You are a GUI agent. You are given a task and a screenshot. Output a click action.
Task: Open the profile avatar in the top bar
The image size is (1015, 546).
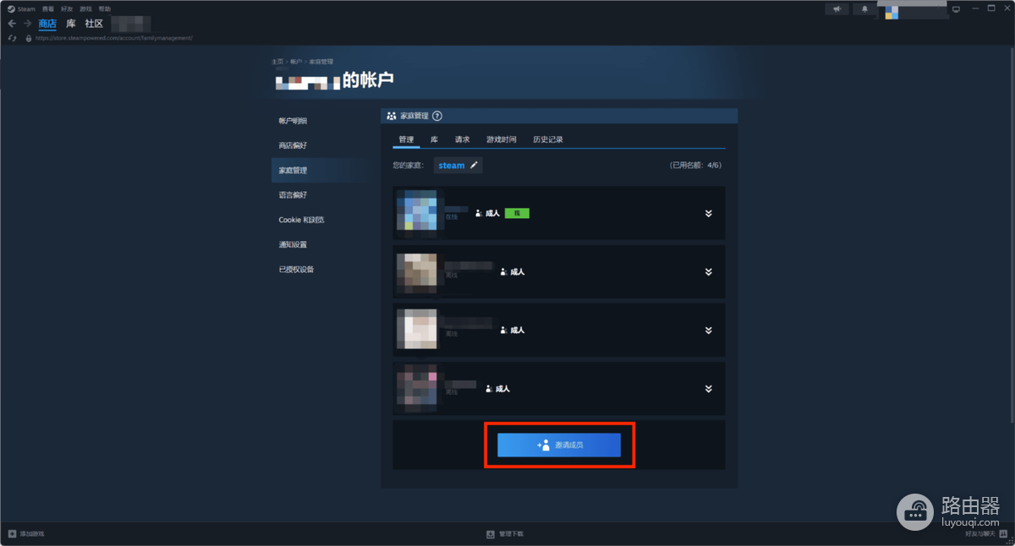[x=892, y=13]
